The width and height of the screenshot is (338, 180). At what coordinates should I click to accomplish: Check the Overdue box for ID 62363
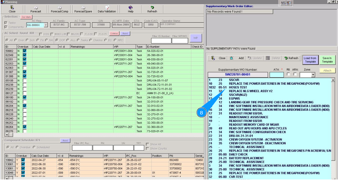25,68
